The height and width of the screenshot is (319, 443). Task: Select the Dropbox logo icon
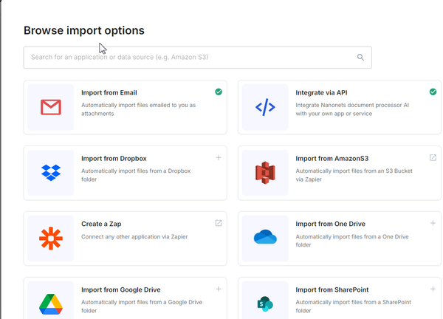click(50, 173)
